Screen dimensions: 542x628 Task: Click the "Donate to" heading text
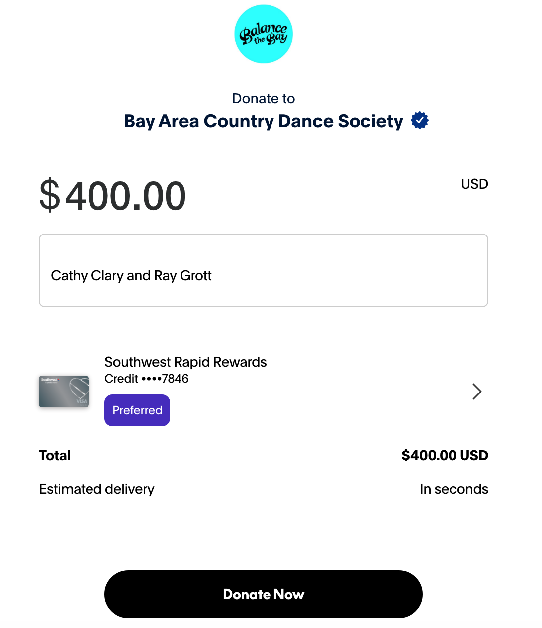click(x=264, y=99)
